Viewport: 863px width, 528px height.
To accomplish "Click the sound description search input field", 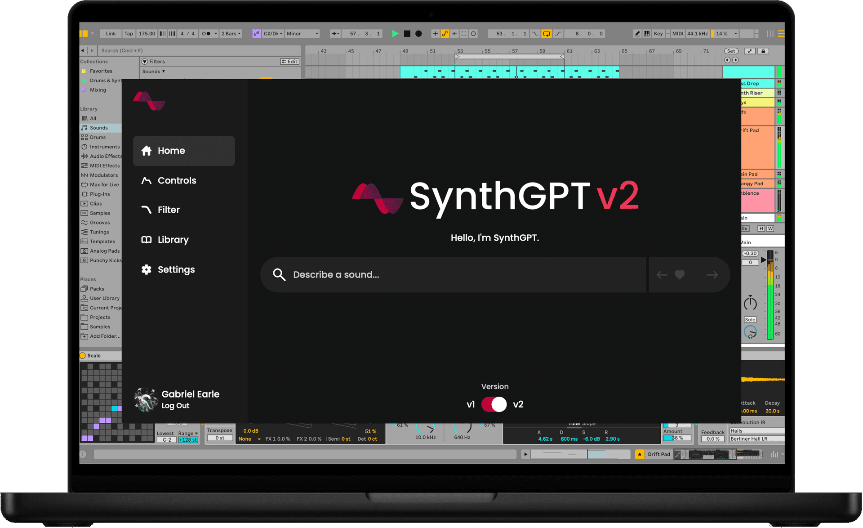I will [455, 274].
